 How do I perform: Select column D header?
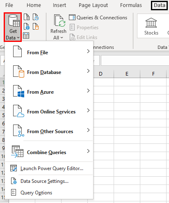[100, 74]
